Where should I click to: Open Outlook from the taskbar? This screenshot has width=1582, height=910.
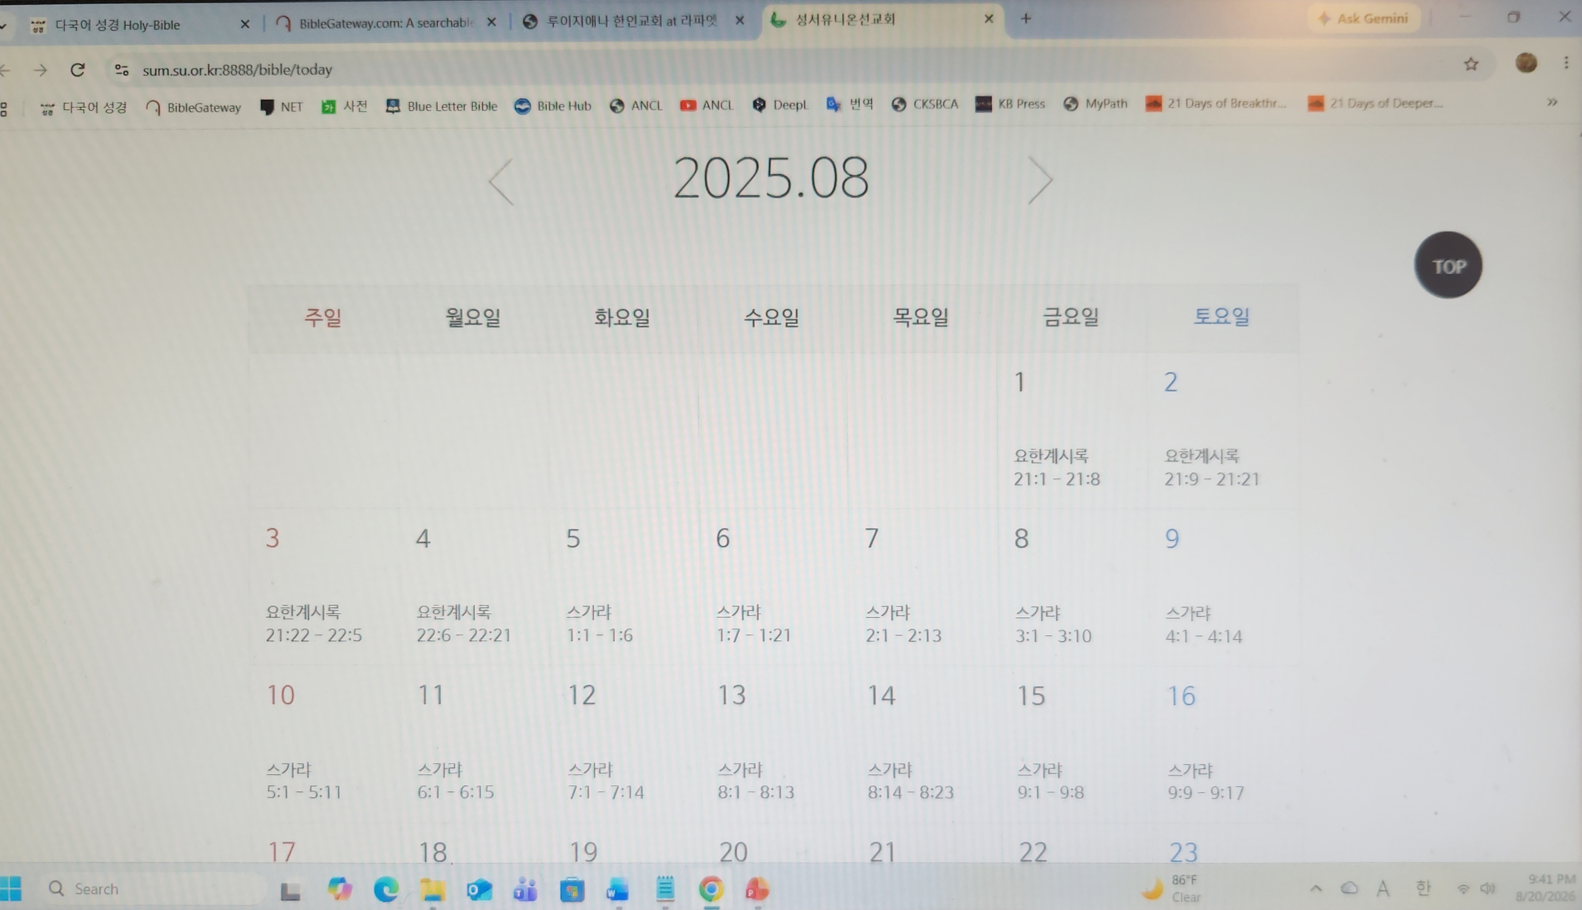click(479, 890)
